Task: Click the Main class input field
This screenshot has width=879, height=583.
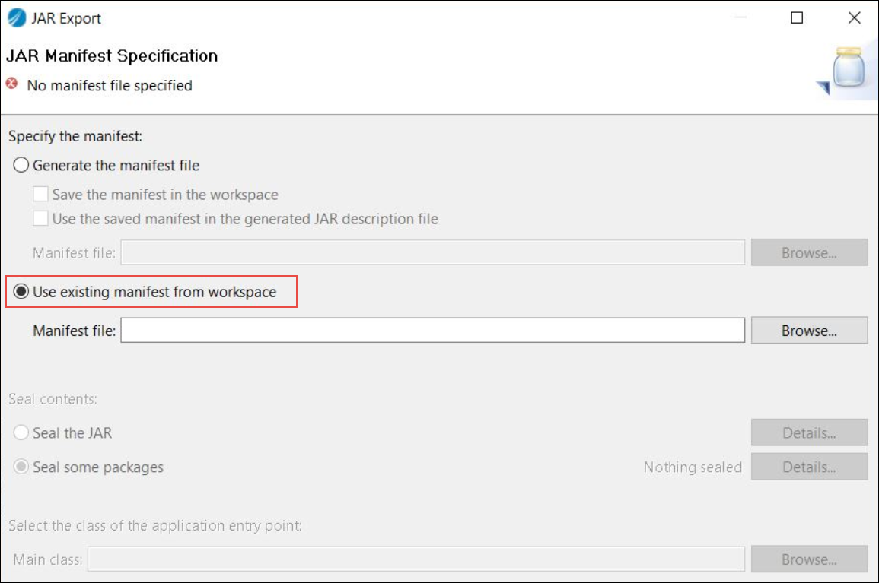Action: pos(416,559)
